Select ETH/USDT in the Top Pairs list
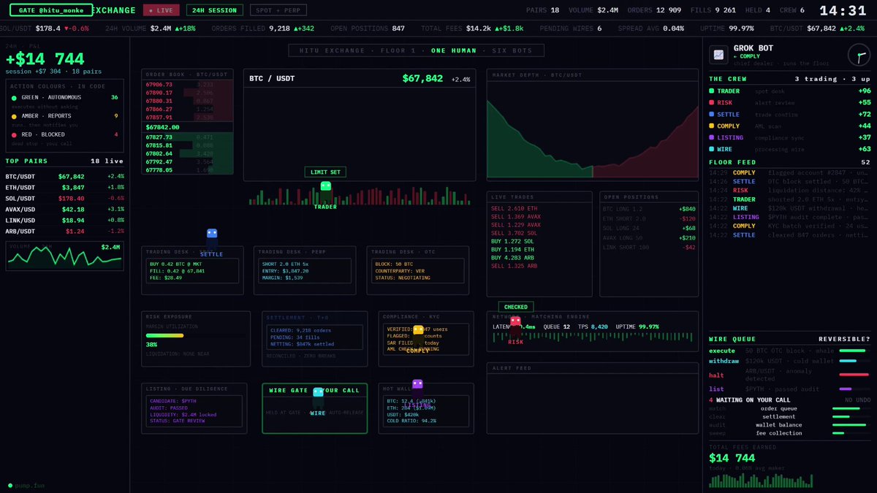The width and height of the screenshot is (877, 493). (65, 188)
